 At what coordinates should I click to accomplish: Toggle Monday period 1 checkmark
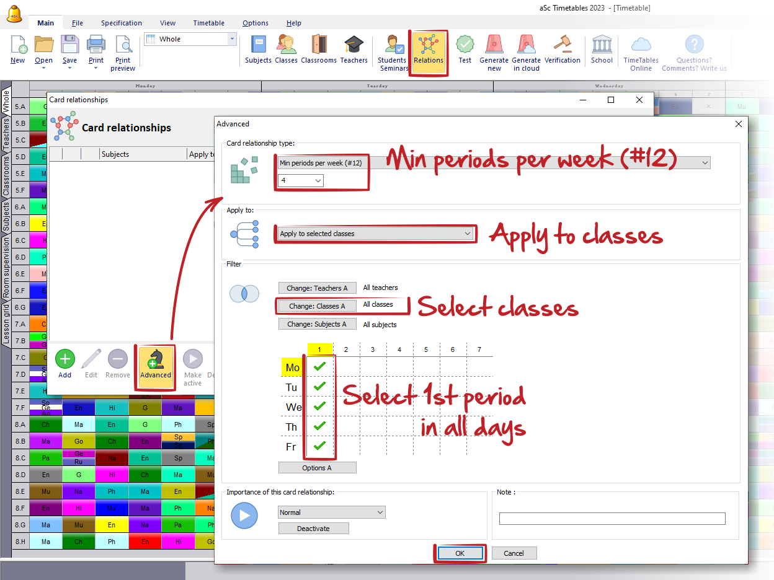319,367
